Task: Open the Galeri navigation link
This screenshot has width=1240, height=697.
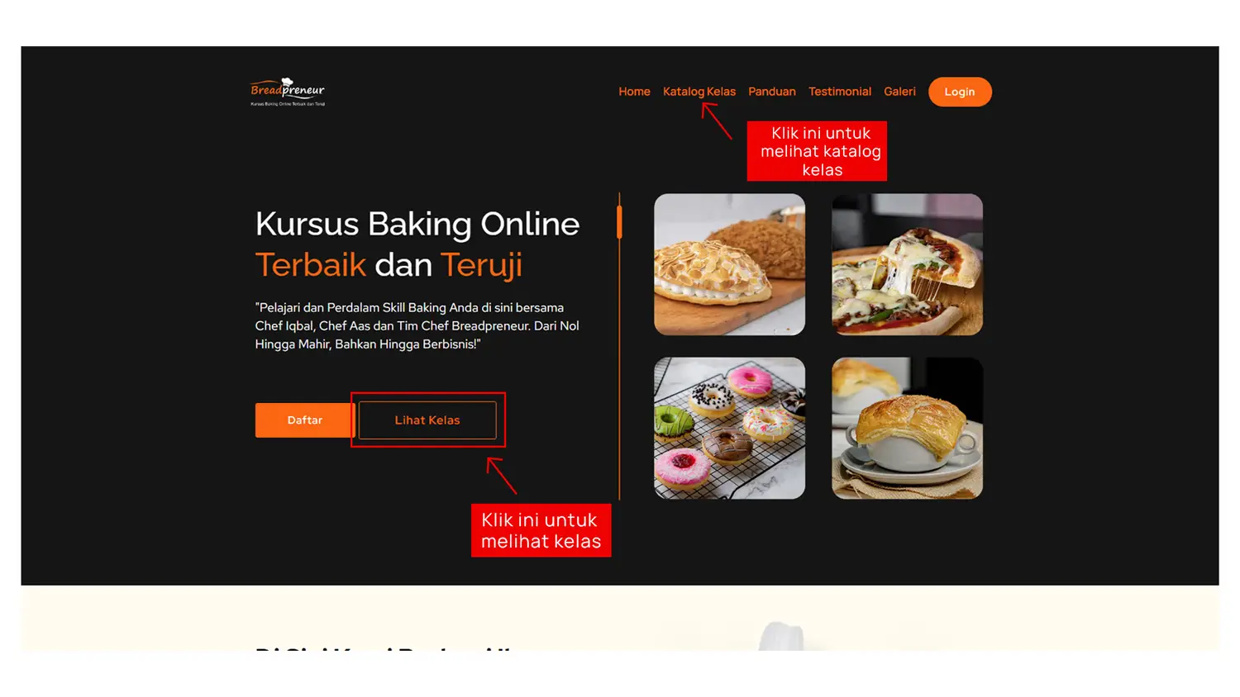Action: (899, 92)
